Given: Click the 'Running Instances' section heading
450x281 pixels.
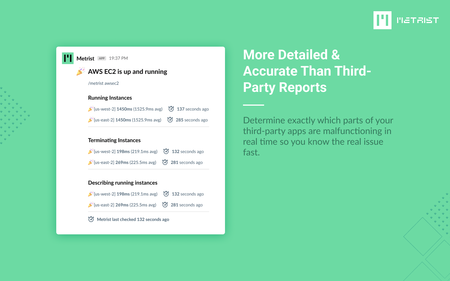Looking at the screenshot, I should click(110, 98).
